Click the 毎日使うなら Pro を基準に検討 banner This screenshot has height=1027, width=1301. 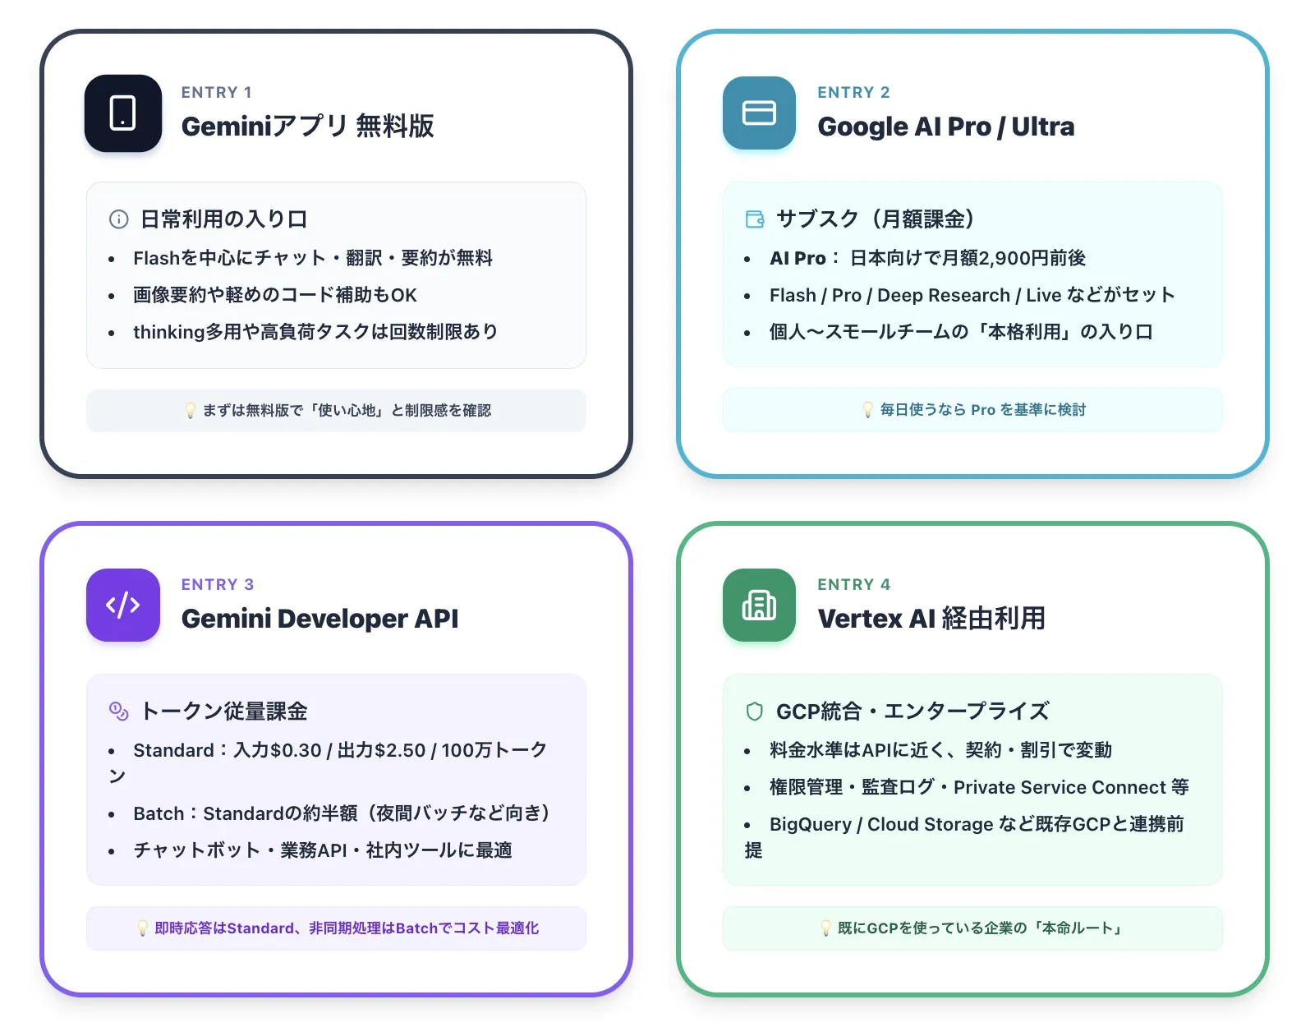click(972, 409)
